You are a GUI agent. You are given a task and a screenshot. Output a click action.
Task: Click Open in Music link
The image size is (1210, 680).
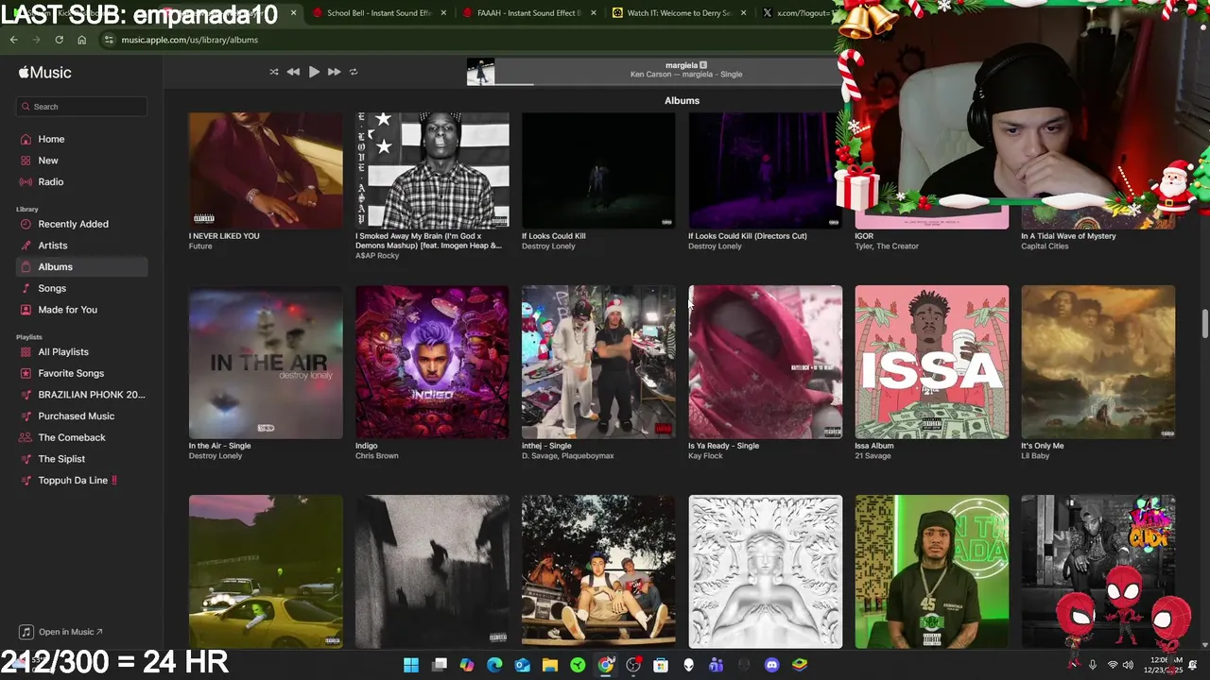click(62, 632)
